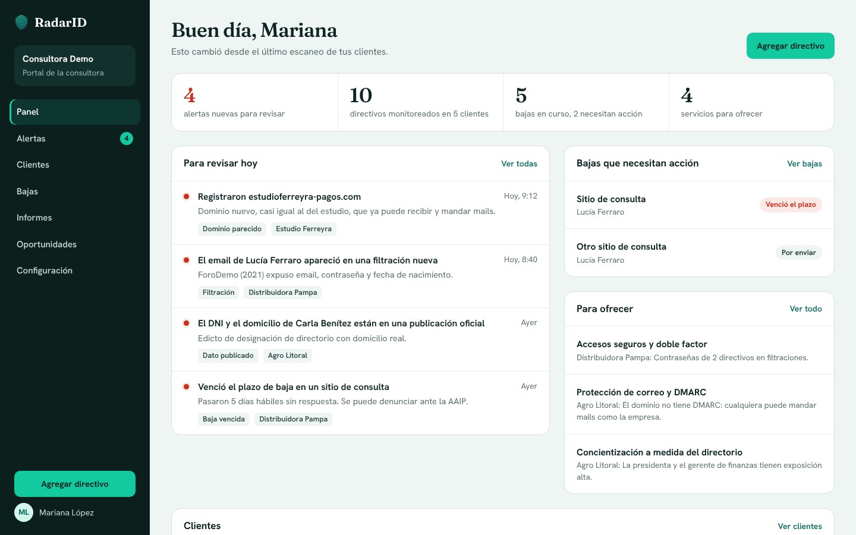Click the sidebar Agregar directivo button
This screenshot has width=856, height=535.
pyautogui.click(x=75, y=484)
